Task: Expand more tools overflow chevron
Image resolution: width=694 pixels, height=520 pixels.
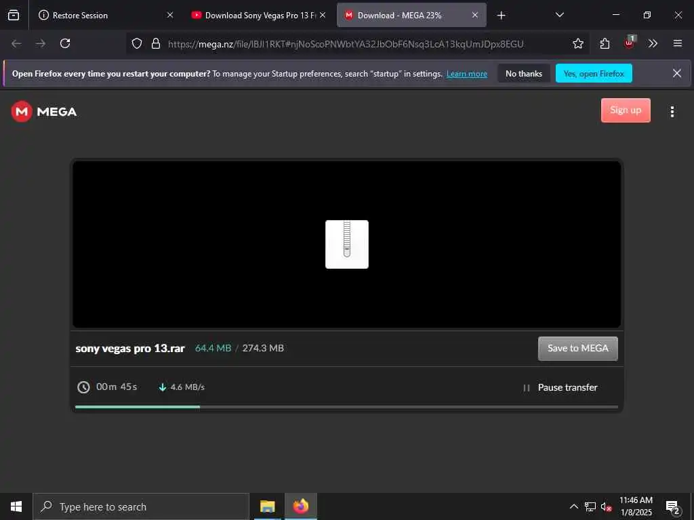Action: (653, 43)
